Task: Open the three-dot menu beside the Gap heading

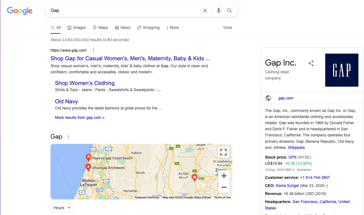Action: point(68,136)
